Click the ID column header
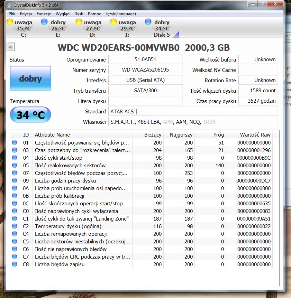This screenshot has height=298, width=291. click(x=26, y=135)
